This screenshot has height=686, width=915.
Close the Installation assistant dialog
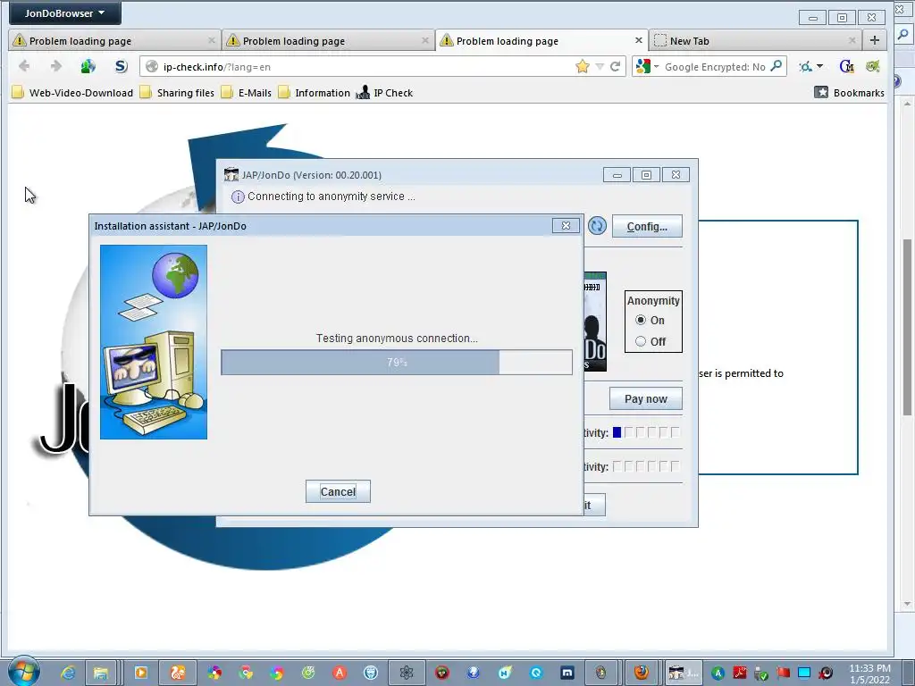point(566,226)
